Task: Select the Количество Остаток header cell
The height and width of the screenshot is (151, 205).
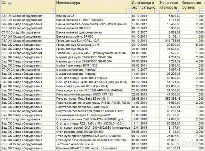Action: coord(193,7)
